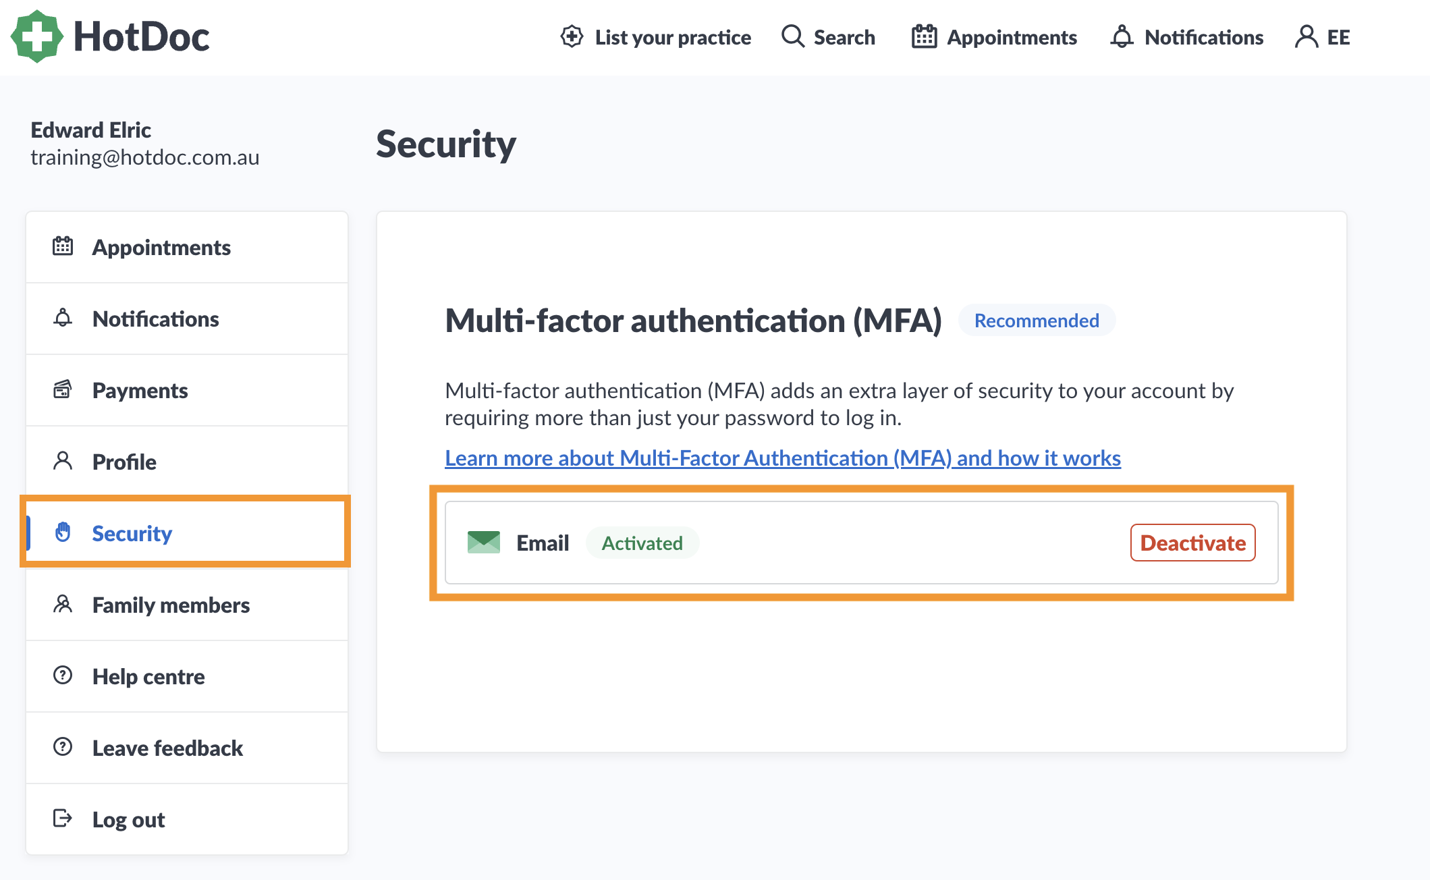Click the Help centre question mark icon

tap(63, 675)
